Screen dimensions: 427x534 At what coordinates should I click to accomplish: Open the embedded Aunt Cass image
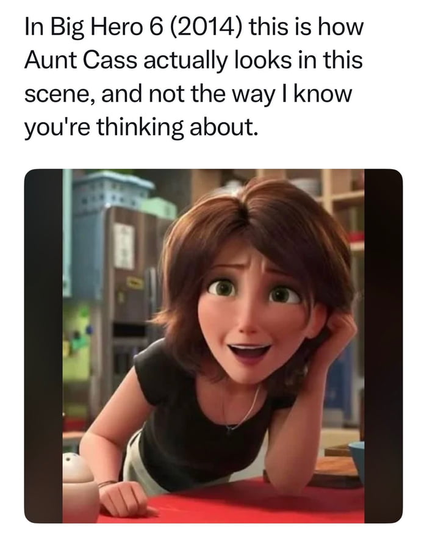click(213, 345)
